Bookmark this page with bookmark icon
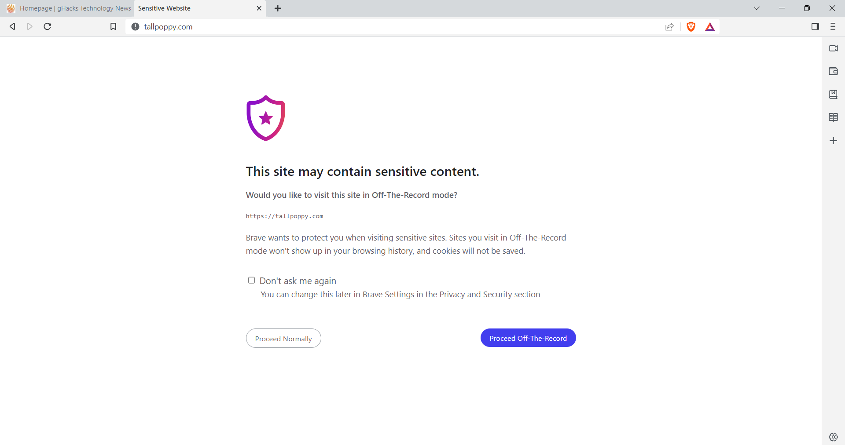 113,27
